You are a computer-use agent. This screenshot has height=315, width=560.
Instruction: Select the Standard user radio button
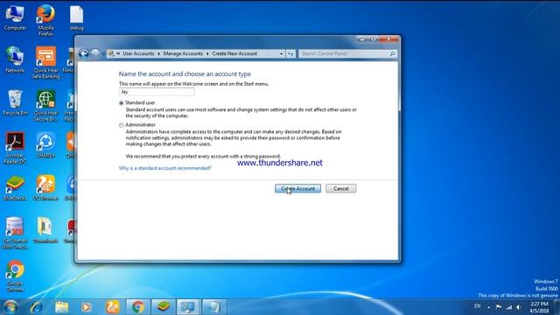tap(122, 103)
